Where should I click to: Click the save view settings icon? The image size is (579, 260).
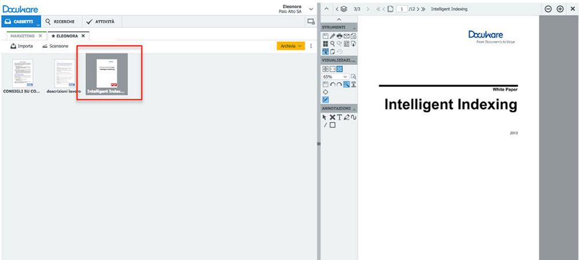tap(325, 84)
